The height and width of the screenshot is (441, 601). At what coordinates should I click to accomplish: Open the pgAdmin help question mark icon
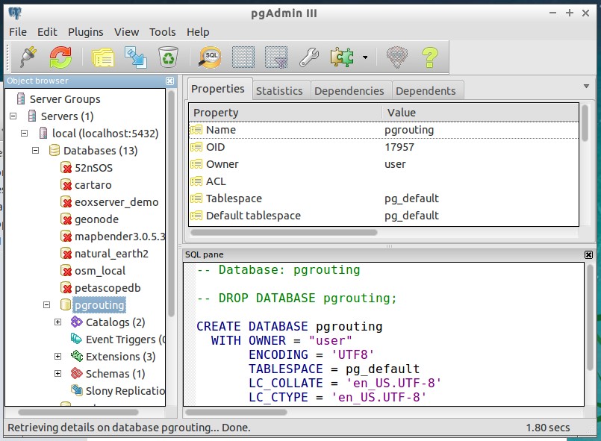432,56
